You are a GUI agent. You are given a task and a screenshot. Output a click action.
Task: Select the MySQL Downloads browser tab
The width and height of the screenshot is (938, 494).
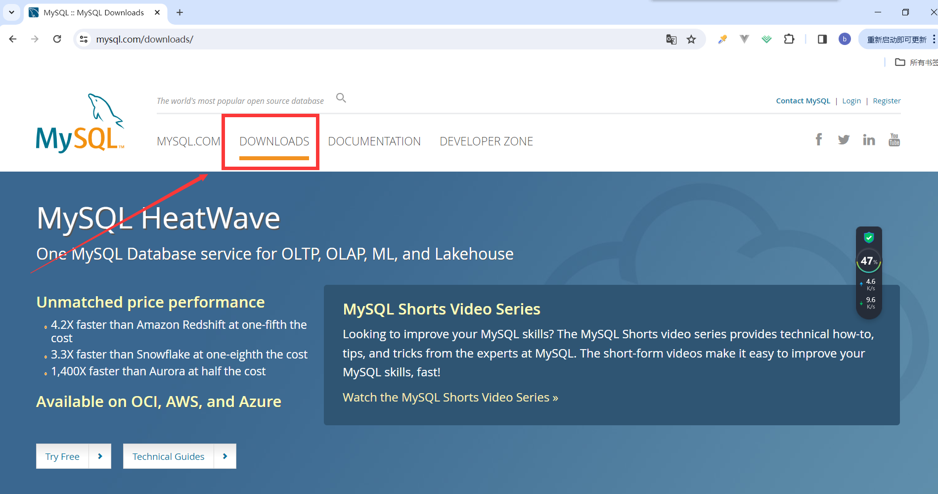(x=94, y=13)
